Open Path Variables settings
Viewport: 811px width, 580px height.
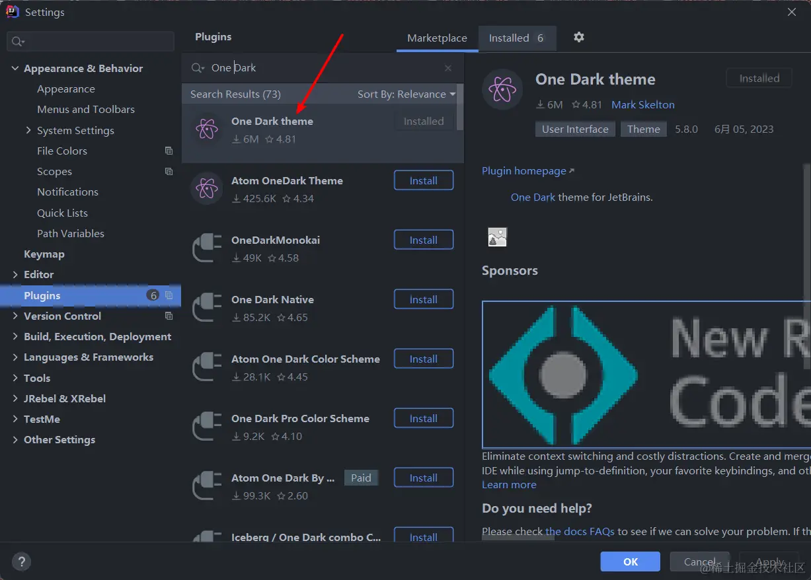click(x=71, y=233)
